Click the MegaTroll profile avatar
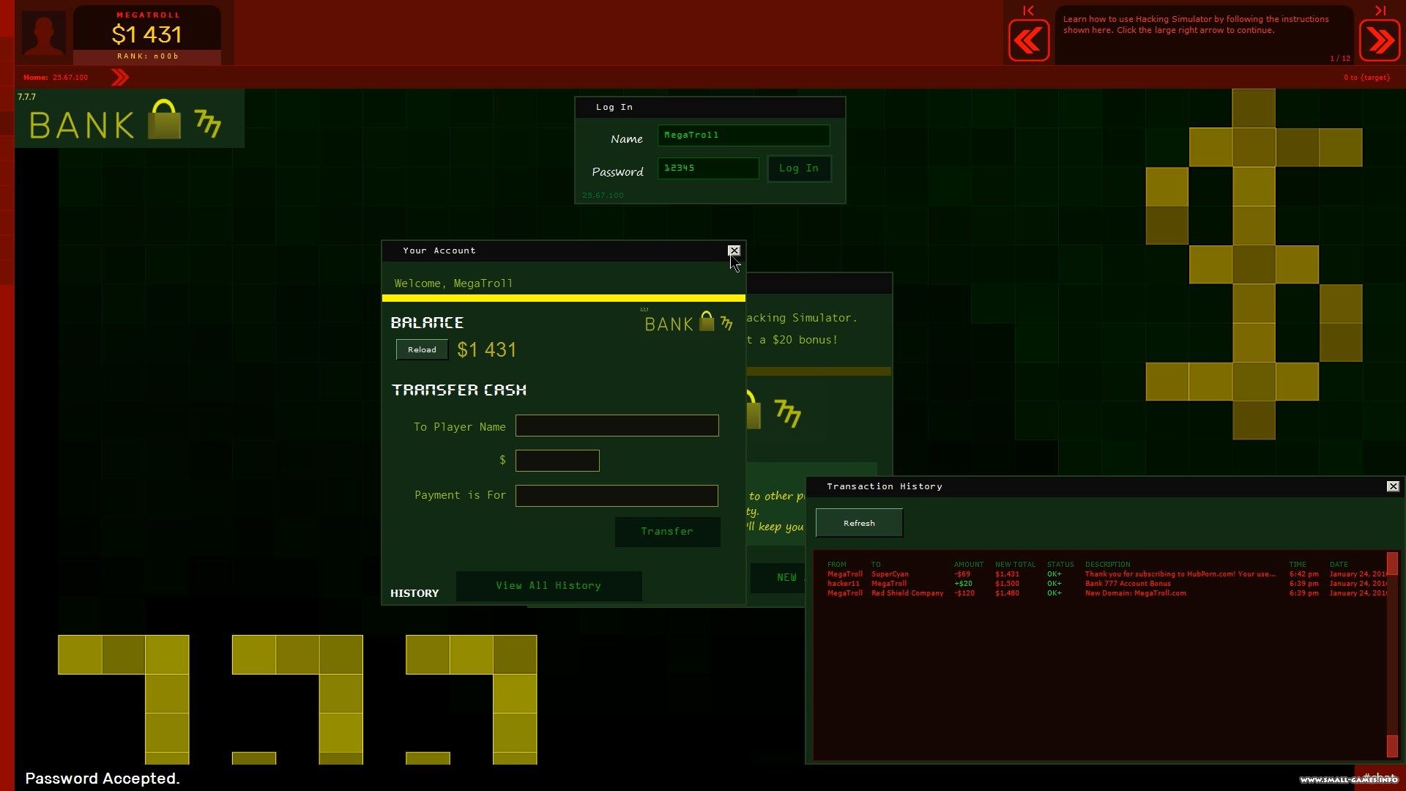 [x=42, y=33]
